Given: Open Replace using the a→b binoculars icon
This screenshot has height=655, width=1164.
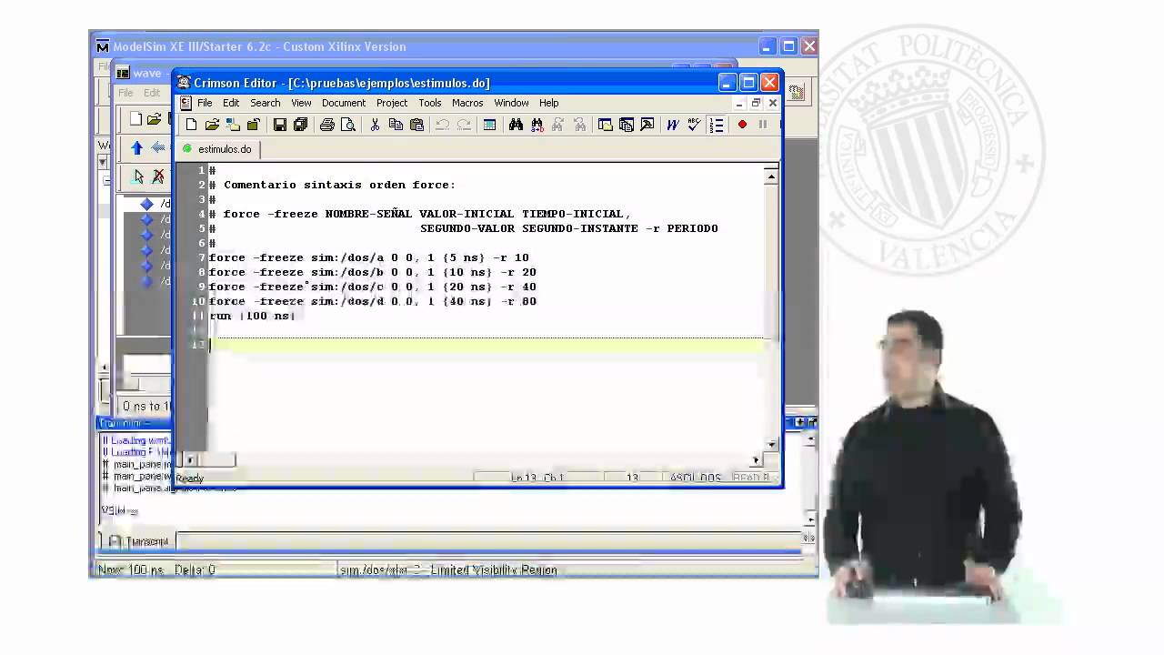Looking at the screenshot, I should tap(537, 125).
